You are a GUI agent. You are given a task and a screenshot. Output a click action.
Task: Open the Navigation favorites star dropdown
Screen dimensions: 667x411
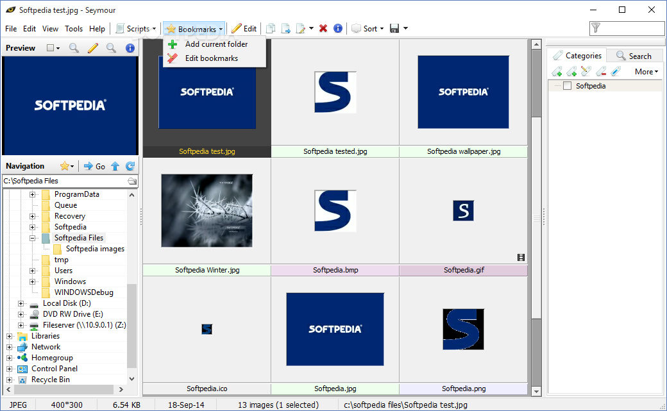67,166
